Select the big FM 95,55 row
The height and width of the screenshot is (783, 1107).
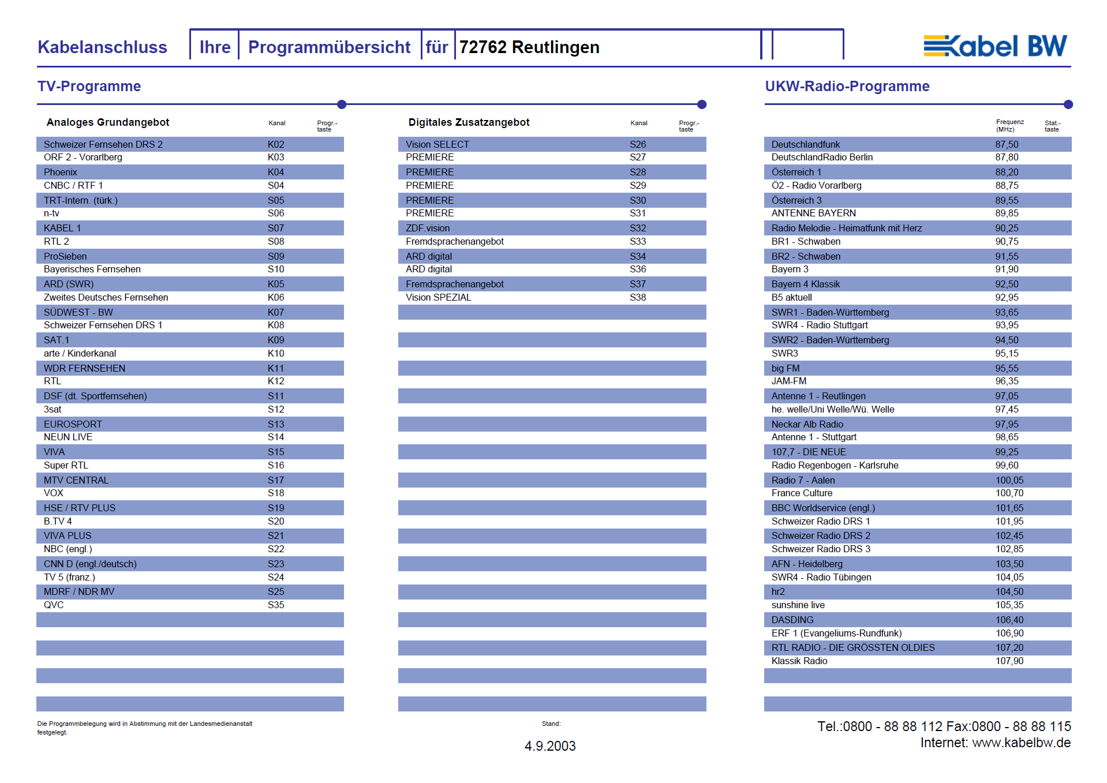click(x=918, y=368)
